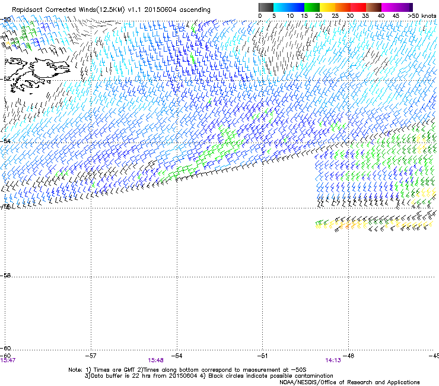Click the gray 0-5 knots legend swatch

click(266, 7)
